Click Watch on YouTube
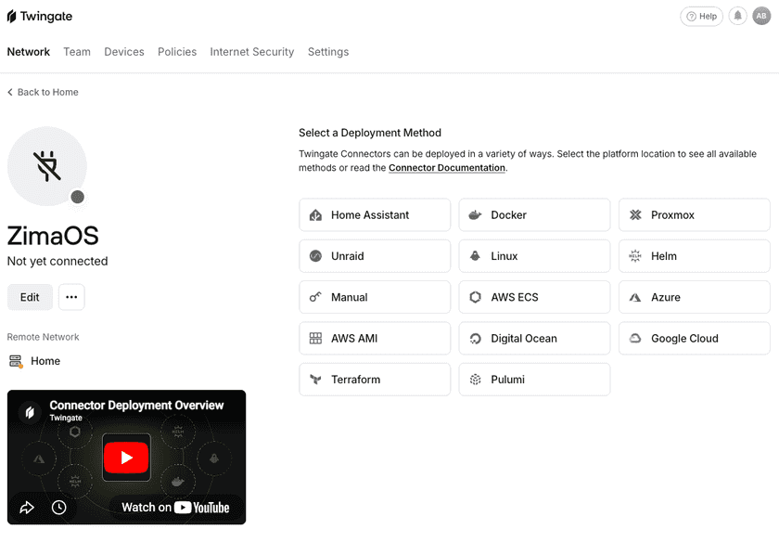This screenshot has width=779, height=555. 175,508
